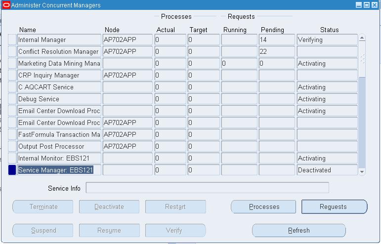Select the Internal Monitor: EBS121 name field
The image size is (381, 244).
pos(59,159)
